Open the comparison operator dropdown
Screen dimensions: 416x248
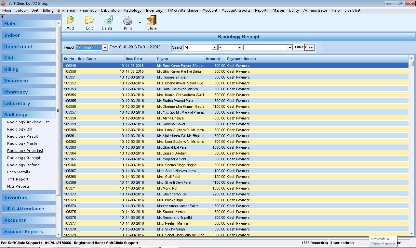coord(239,48)
